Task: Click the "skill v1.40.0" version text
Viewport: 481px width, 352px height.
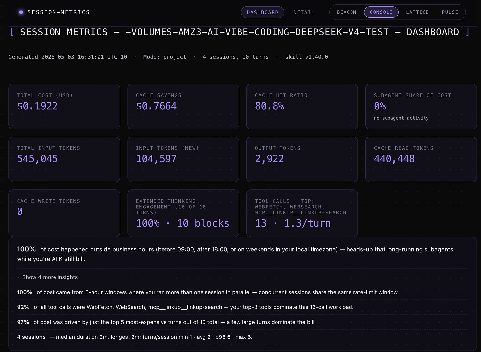Action: [307, 57]
